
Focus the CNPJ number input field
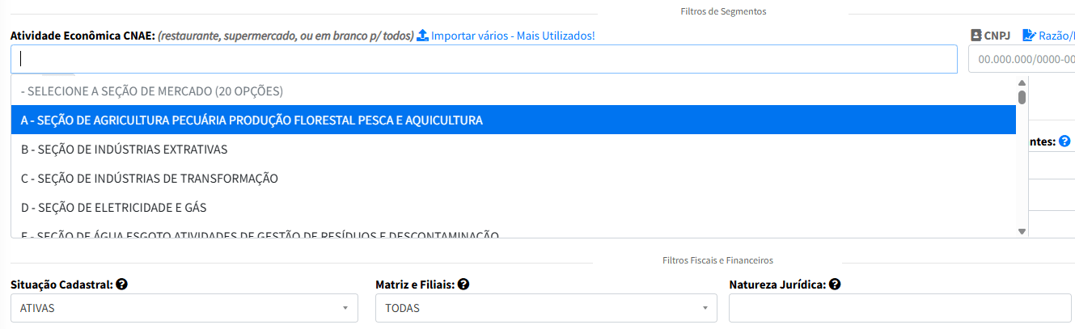click(x=1024, y=59)
